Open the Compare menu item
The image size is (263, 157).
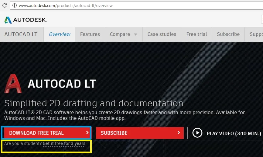(x=120, y=34)
